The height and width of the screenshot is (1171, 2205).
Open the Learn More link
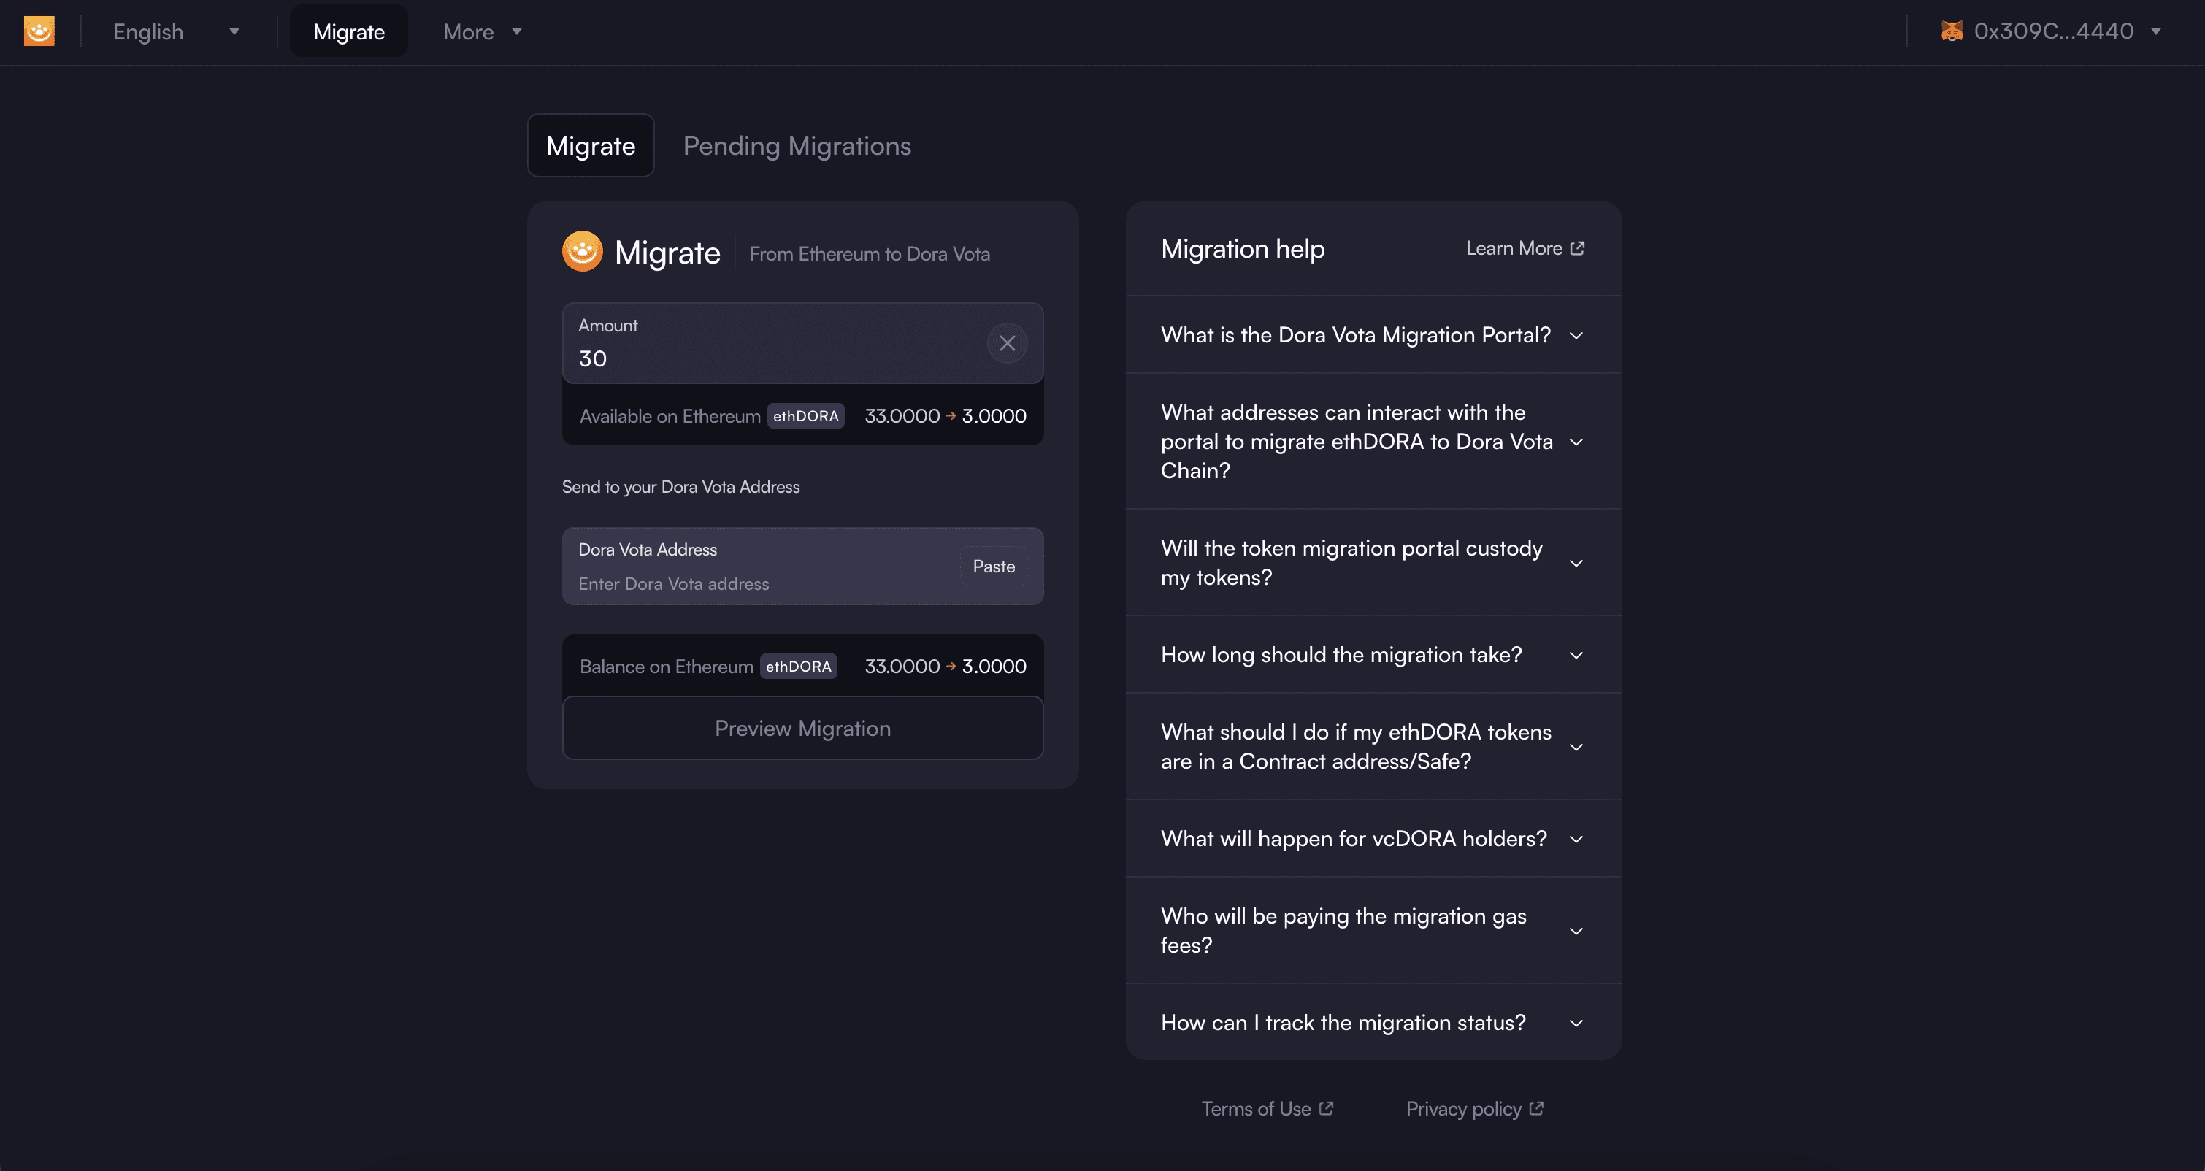click(1525, 248)
